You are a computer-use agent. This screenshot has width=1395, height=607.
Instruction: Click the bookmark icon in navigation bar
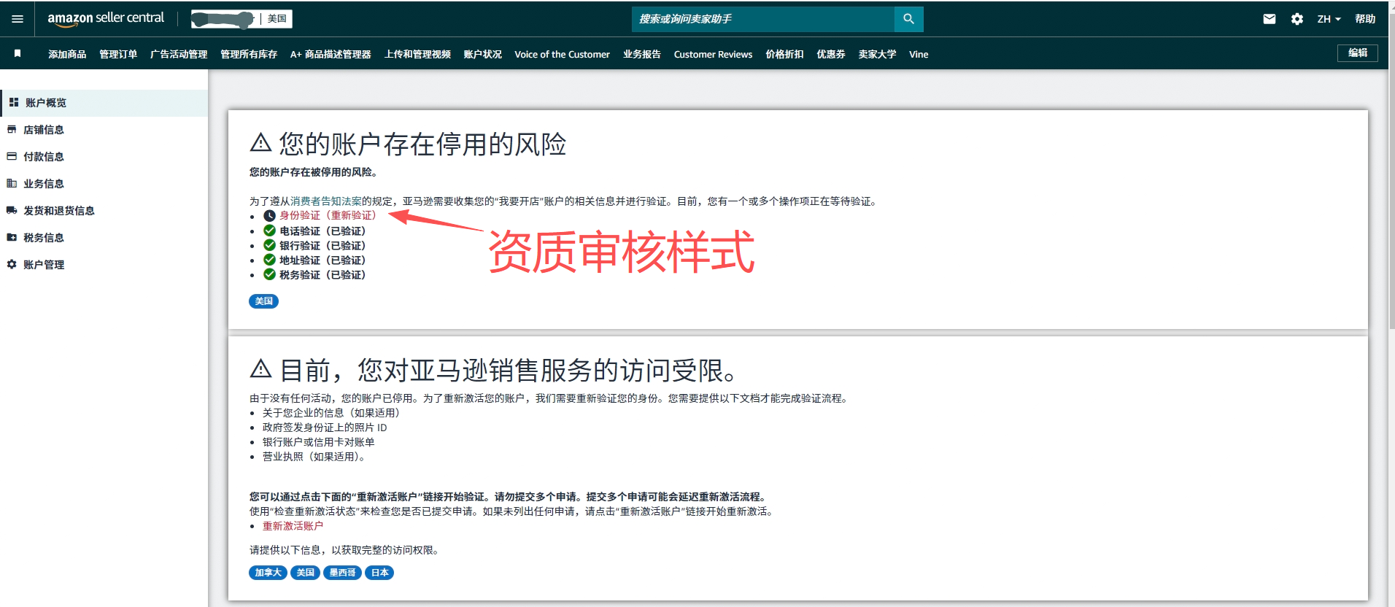click(18, 54)
